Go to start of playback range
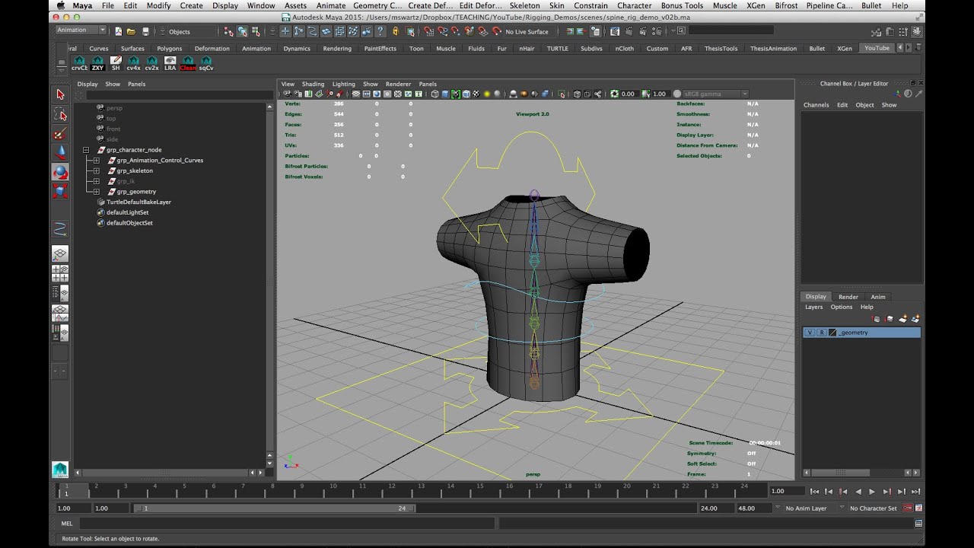 (815, 492)
